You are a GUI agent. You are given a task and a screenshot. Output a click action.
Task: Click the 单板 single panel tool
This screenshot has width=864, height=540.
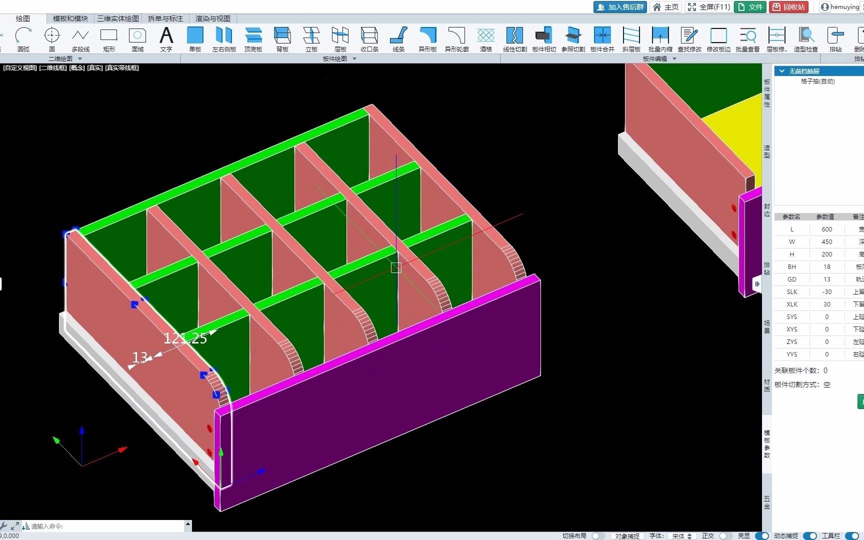pos(195,39)
